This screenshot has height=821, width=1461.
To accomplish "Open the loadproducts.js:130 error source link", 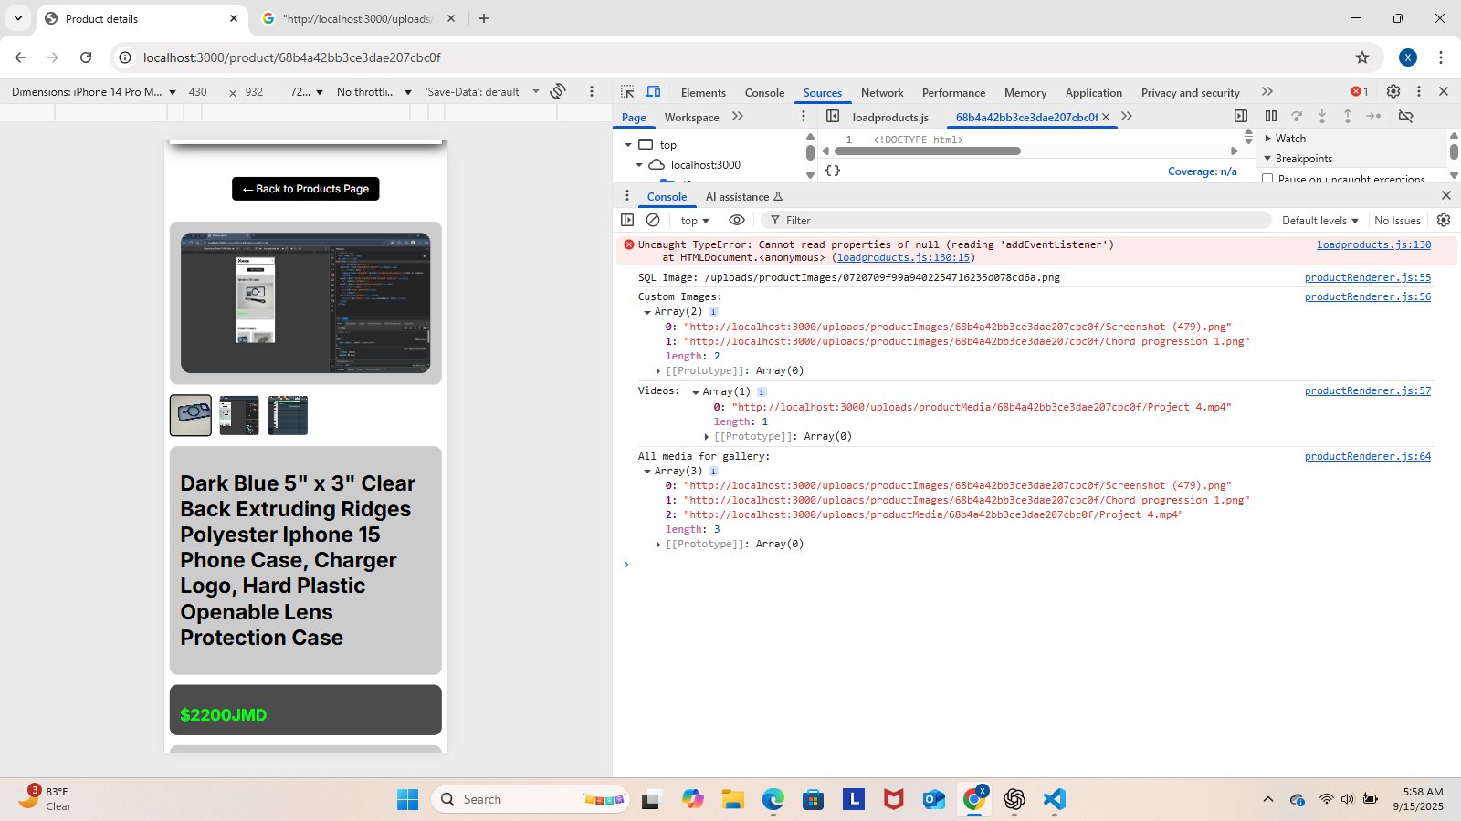I will [1373, 244].
